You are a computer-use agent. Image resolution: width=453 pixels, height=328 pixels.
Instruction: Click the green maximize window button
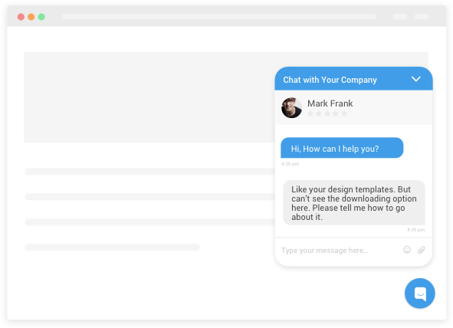click(41, 17)
